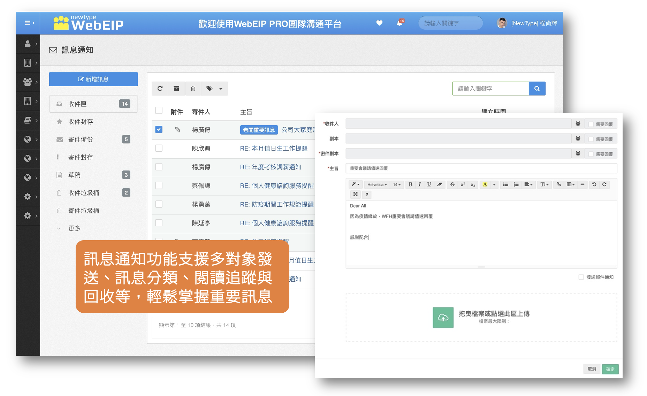
Task: Toggle fullscreen editor mode
Action: 355,194
